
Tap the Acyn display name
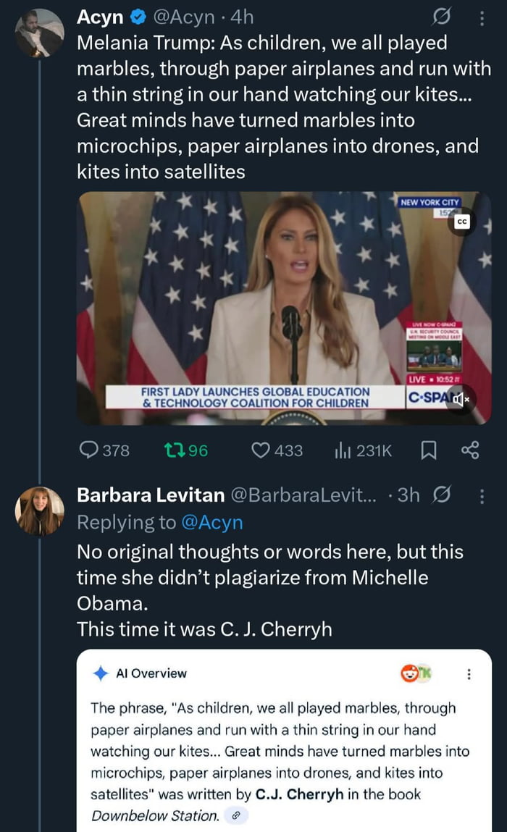click(x=100, y=17)
